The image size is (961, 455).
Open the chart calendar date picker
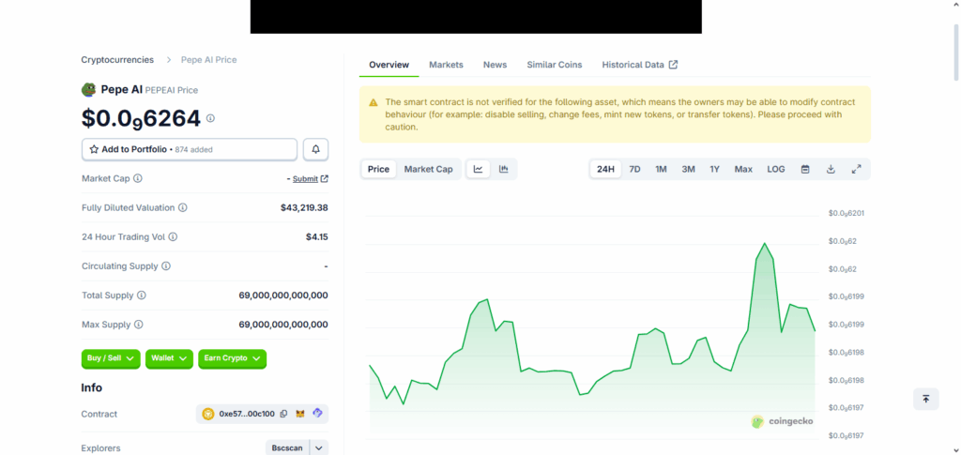coord(805,169)
